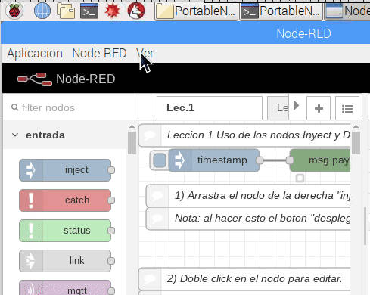Select the inject node in palette

[x=65, y=170]
